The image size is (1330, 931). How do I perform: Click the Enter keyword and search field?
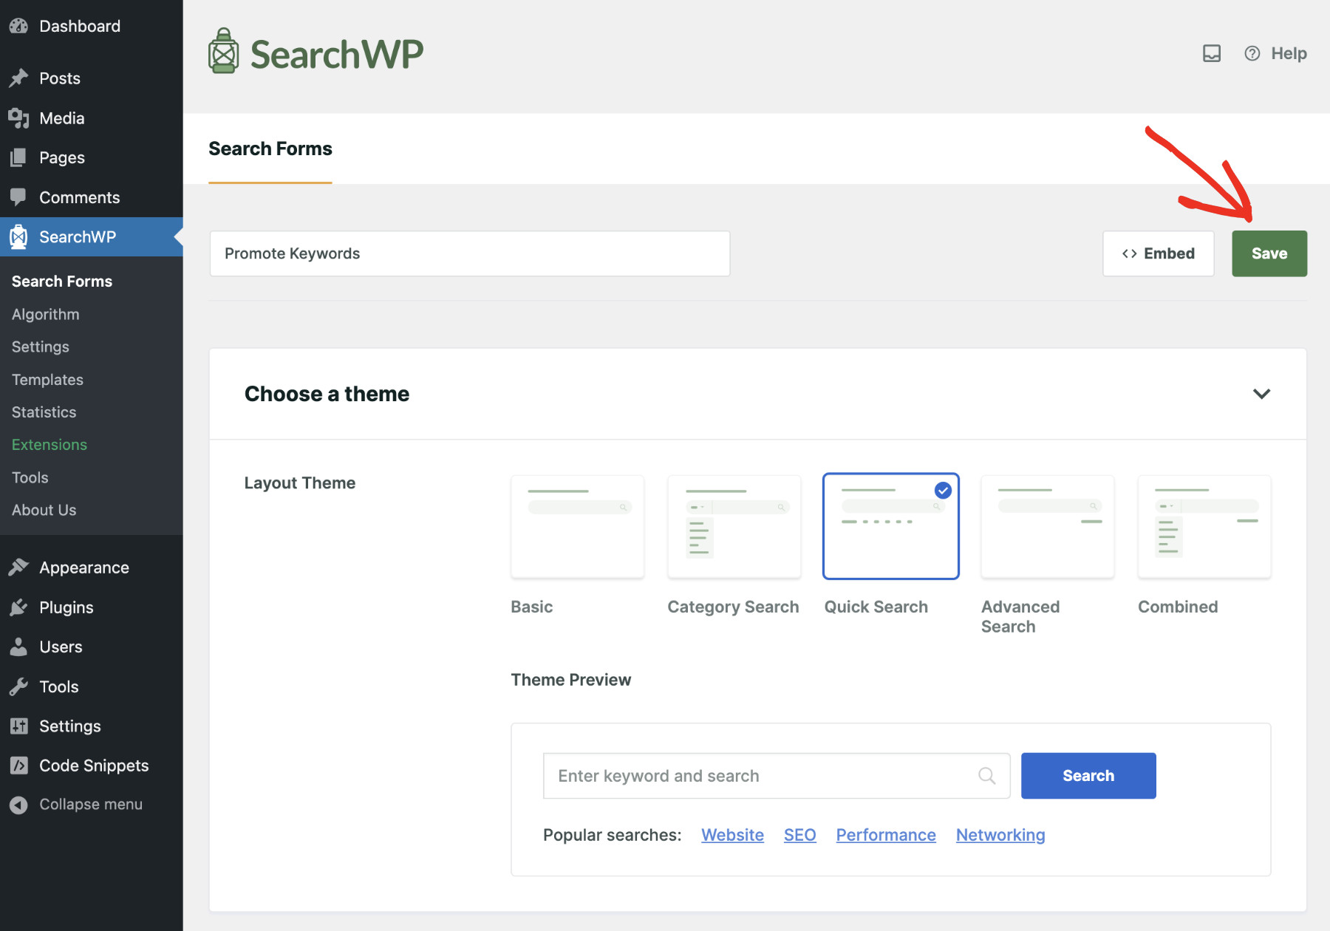pyautogui.click(x=777, y=776)
